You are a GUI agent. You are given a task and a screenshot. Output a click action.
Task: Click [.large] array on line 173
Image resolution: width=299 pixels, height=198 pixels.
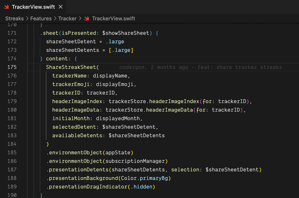pos(121,50)
